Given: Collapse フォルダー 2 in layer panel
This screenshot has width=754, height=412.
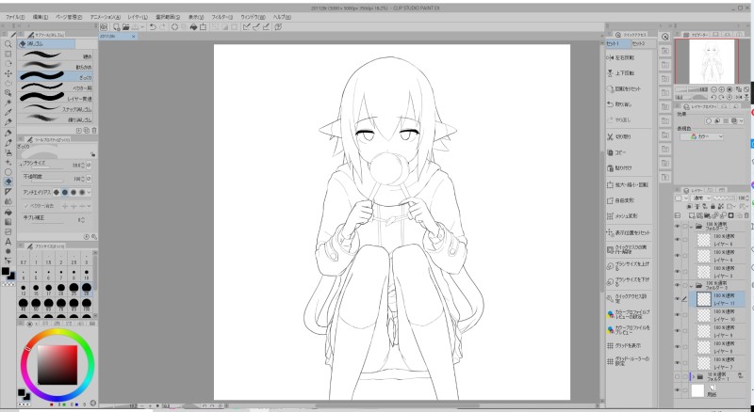Looking at the screenshot, I should (692, 226).
